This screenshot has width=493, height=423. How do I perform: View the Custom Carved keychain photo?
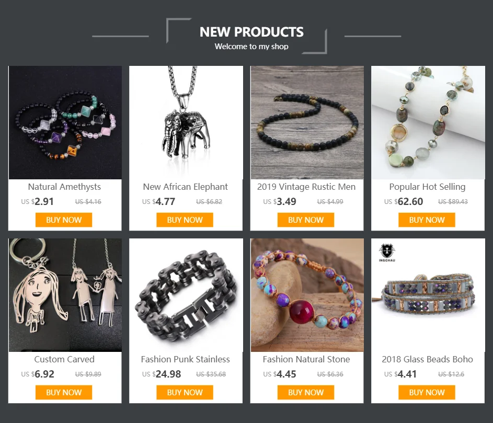pyautogui.click(x=65, y=295)
